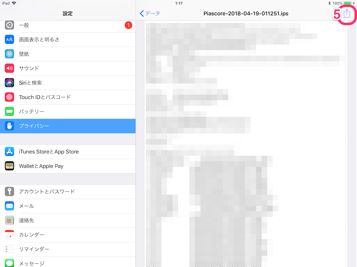Select メッセージ settings row

pyautogui.click(x=68, y=262)
